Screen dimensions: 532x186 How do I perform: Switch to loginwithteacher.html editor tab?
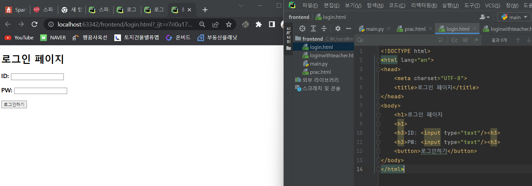coord(507,29)
